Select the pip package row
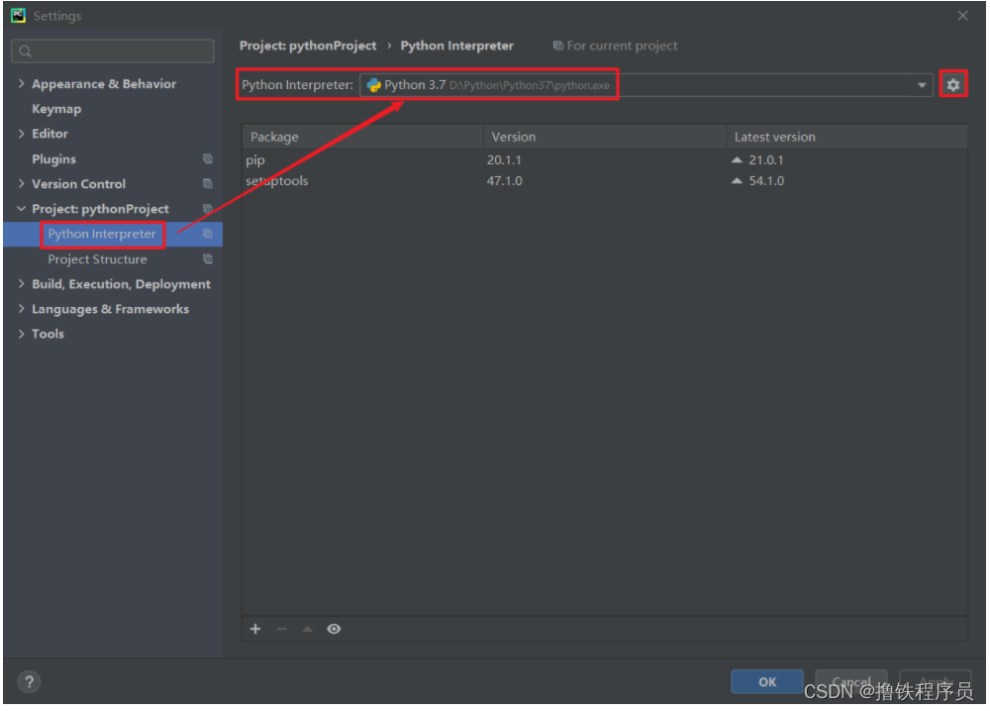Viewport: 990px width, 711px height. (605, 159)
